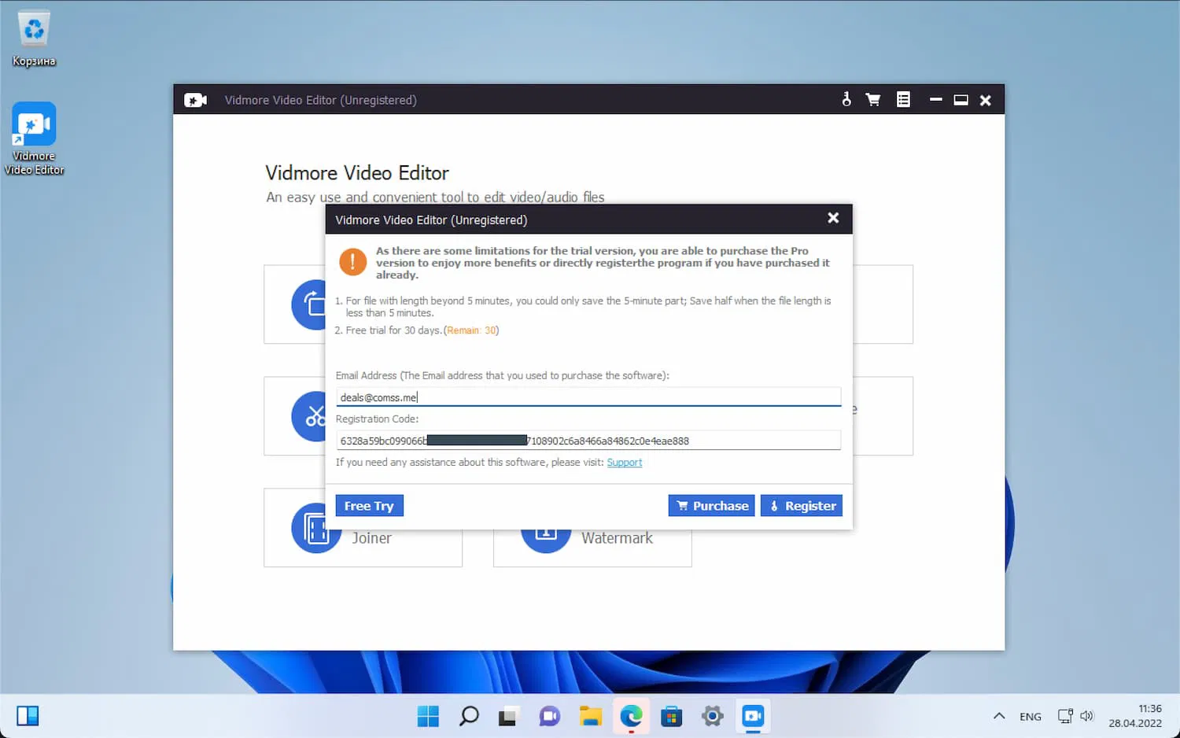Viewport: 1180px width, 738px height.
Task: Click the Vidmore camera logo in title bar
Action: coord(195,100)
